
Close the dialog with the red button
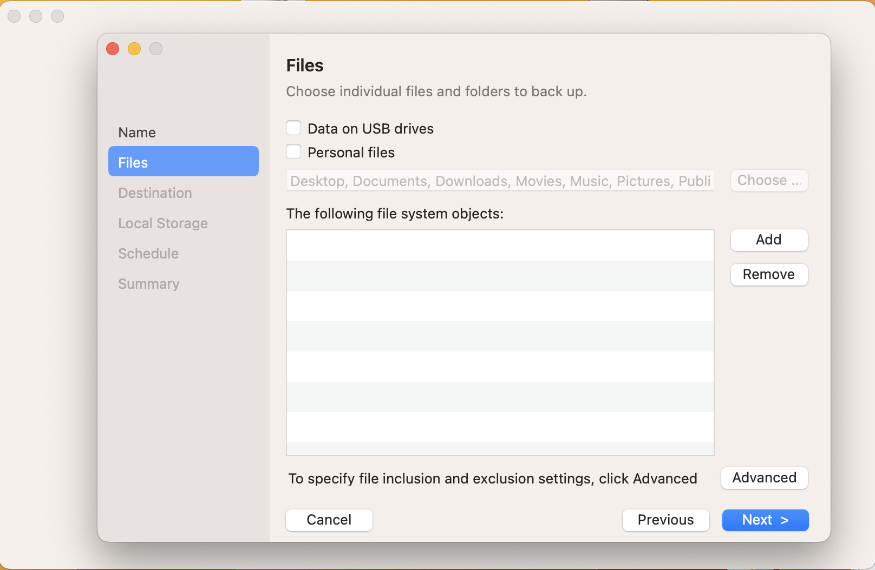point(113,49)
